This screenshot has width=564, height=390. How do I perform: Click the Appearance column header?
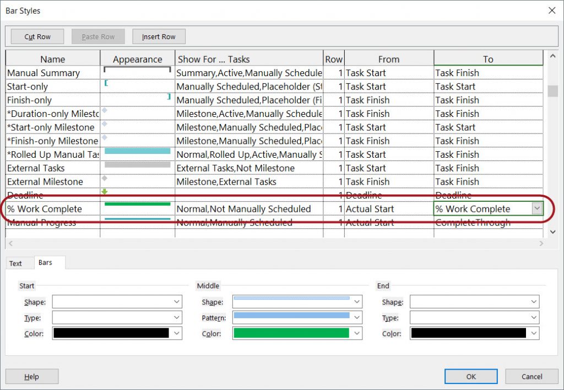tap(137, 58)
